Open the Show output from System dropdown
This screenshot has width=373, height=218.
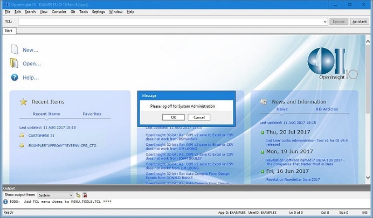point(56,195)
